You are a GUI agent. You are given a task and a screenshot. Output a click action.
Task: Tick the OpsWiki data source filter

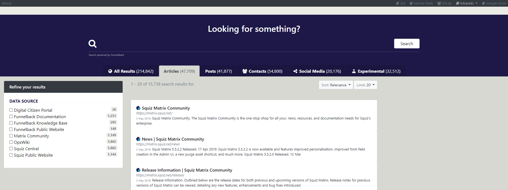tap(11, 142)
